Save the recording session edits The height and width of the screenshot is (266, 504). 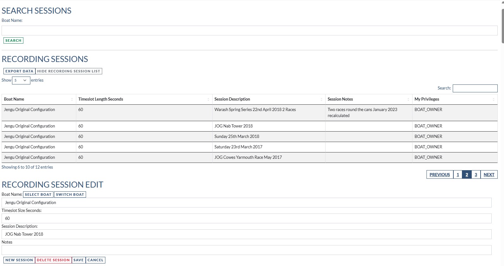point(78,260)
